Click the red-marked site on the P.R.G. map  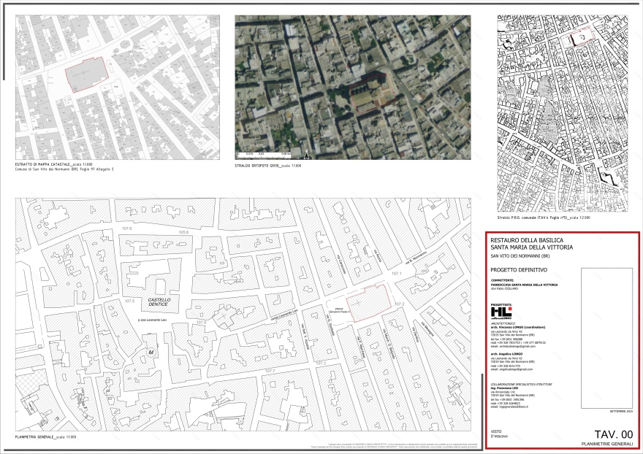click(x=582, y=37)
